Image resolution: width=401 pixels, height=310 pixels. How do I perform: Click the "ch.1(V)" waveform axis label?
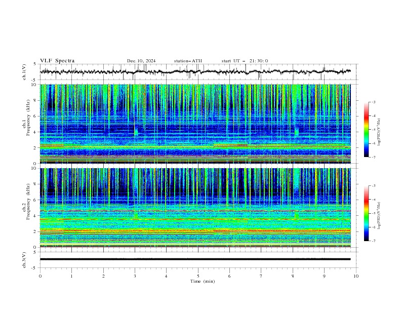click(24, 72)
